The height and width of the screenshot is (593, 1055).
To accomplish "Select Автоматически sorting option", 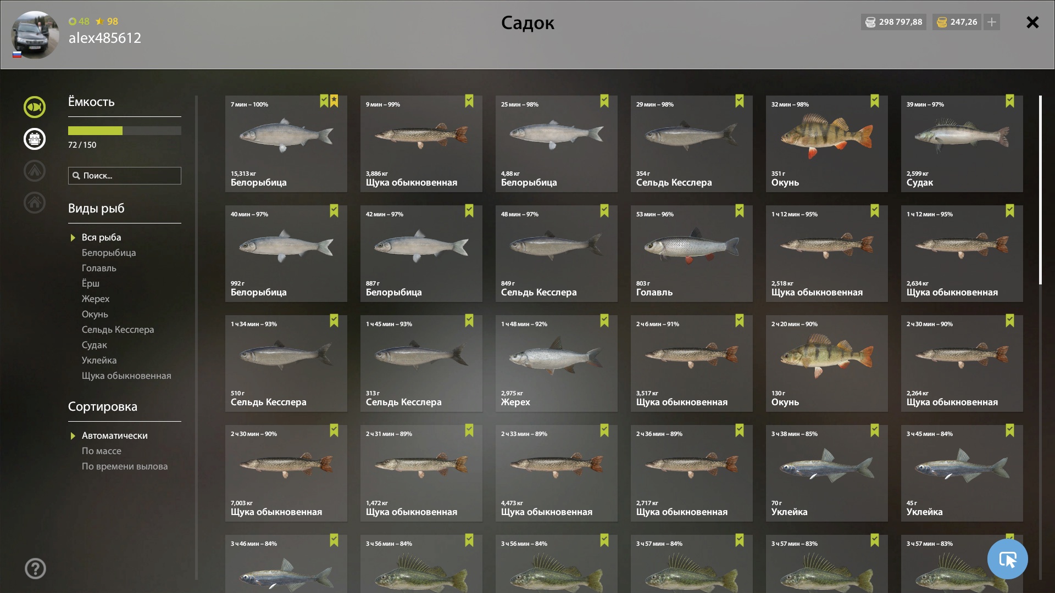I will pos(114,435).
